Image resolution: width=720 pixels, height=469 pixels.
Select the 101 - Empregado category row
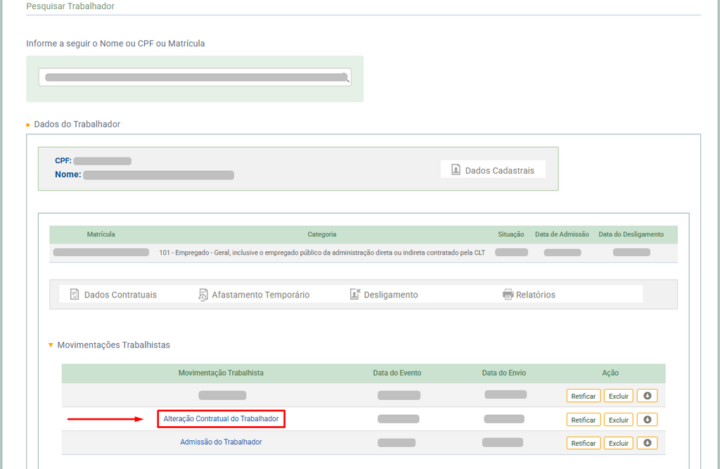(x=322, y=252)
